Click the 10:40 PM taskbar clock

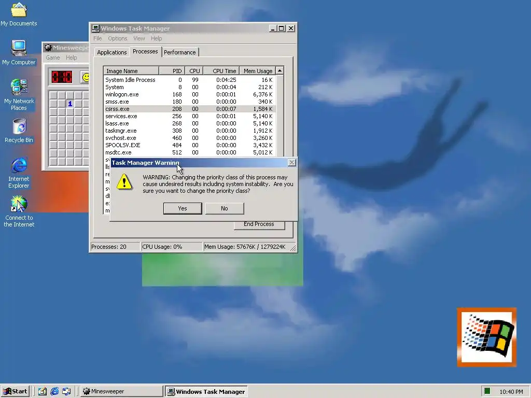(x=511, y=392)
